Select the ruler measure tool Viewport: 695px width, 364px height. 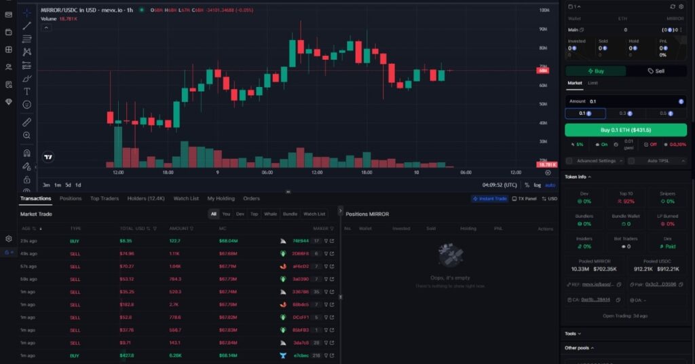pos(27,122)
